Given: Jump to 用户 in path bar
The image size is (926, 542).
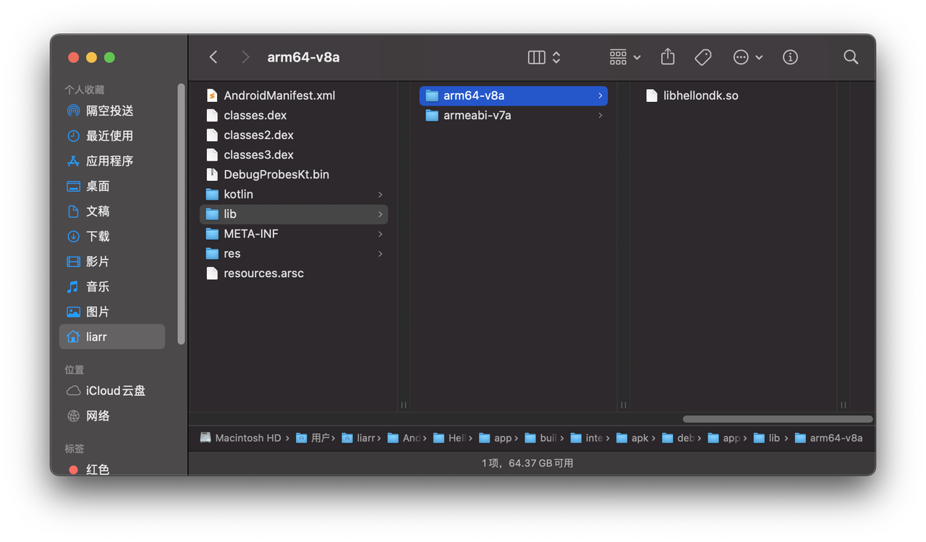Looking at the screenshot, I should click(313, 438).
